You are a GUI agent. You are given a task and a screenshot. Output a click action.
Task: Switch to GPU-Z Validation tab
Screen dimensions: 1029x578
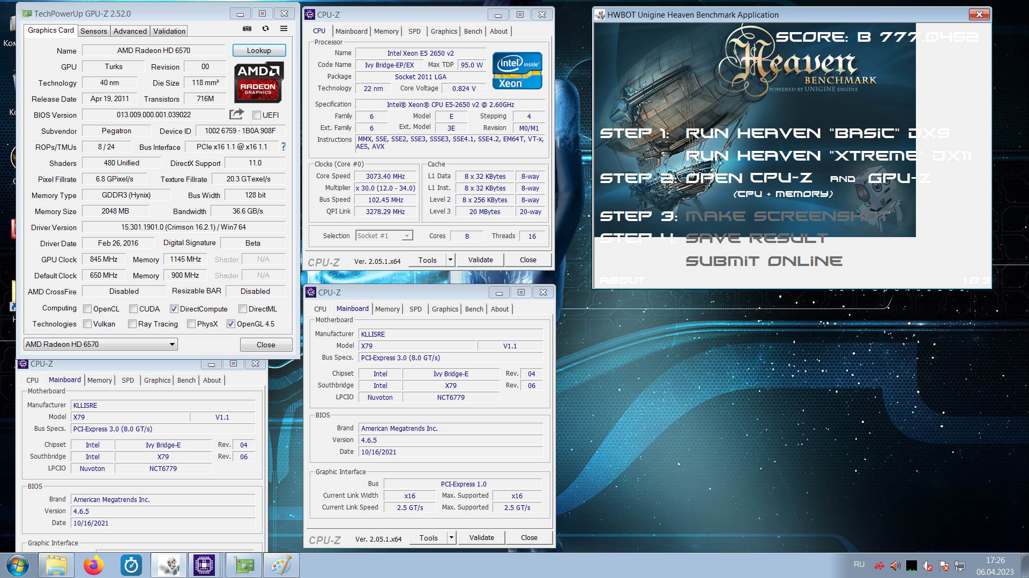tap(169, 31)
